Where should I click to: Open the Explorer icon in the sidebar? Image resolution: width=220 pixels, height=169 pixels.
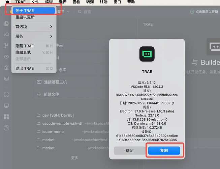tap(6, 24)
